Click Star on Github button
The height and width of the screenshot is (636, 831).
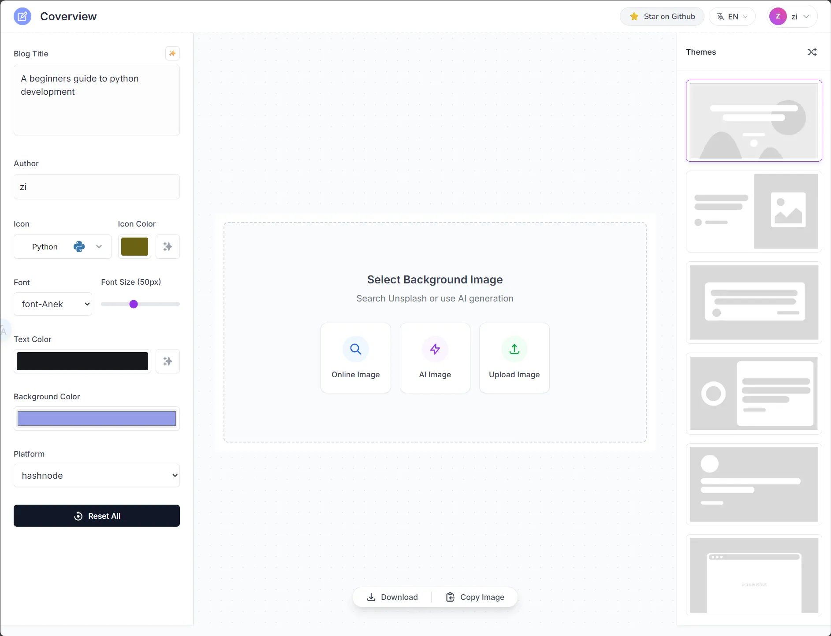pos(662,17)
